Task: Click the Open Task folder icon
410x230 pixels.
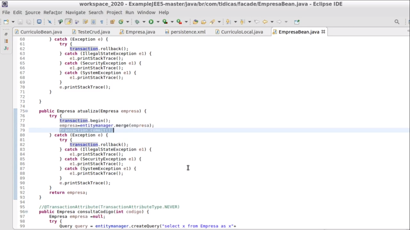Action: pos(204,22)
